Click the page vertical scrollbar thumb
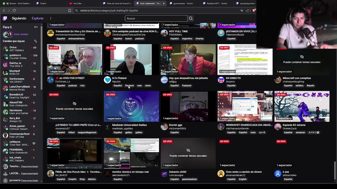The width and height of the screenshot is (337, 189). 335,170
